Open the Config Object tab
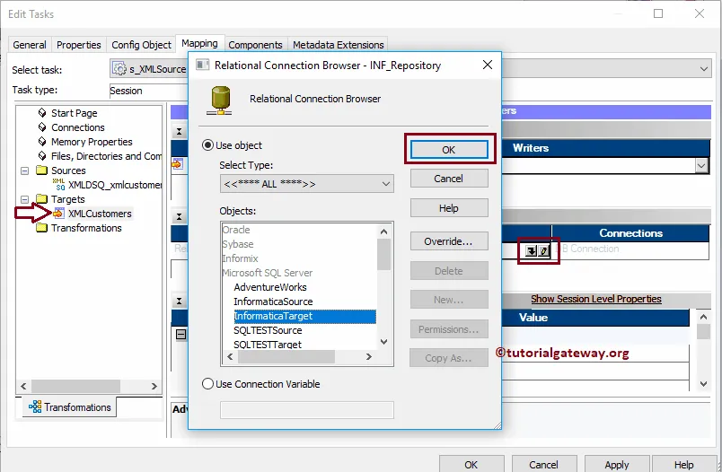Screen dimensions: 722x472 tap(141, 45)
